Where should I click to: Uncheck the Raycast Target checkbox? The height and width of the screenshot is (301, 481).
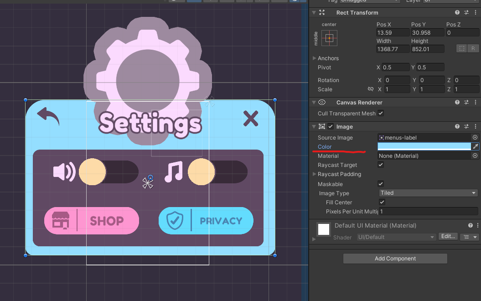pyautogui.click(x=381, y=165)
